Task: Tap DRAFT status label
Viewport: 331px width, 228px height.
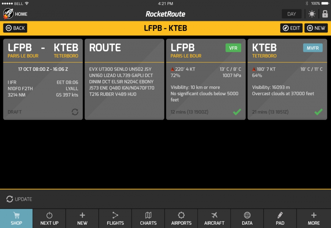Action: [x=15, y=112]
